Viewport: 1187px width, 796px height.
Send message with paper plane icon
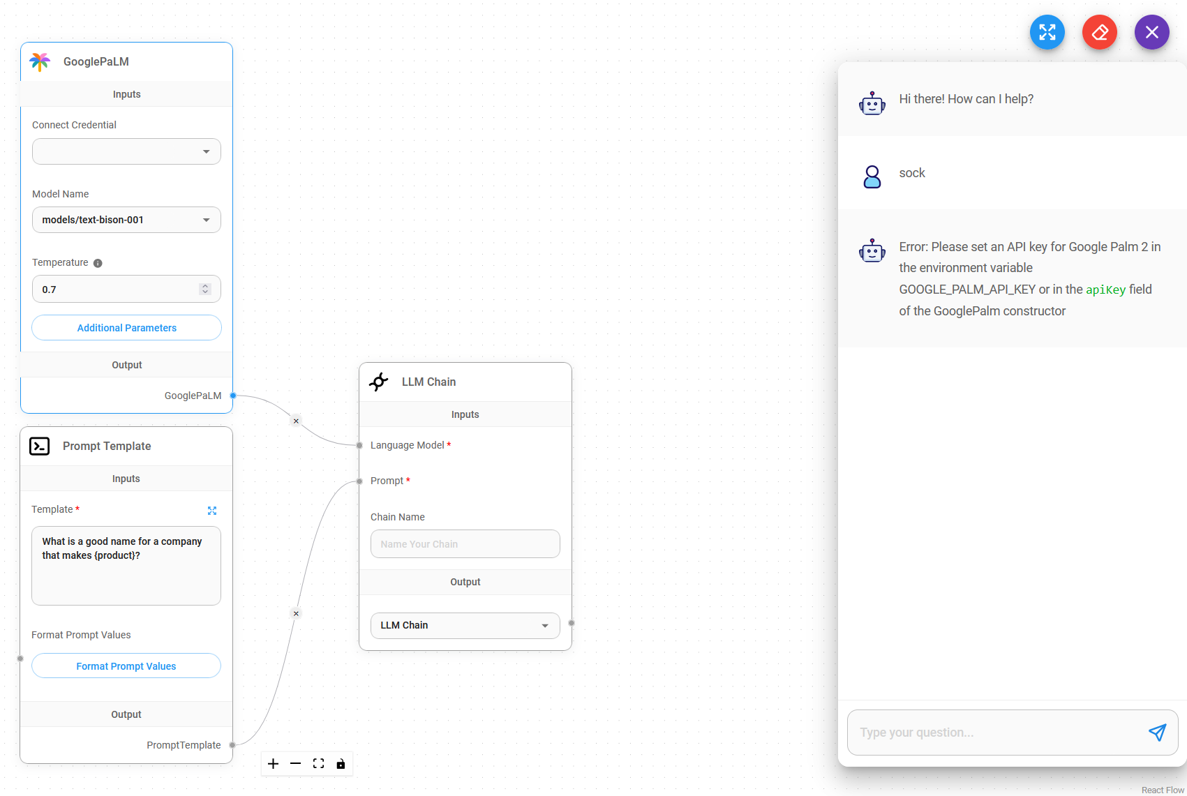tap(1157, 732)
